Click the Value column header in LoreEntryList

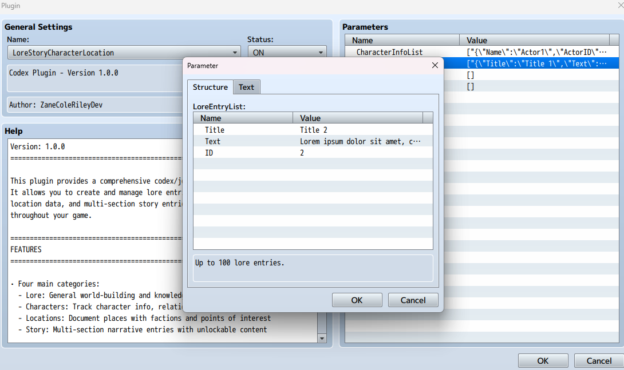pos(358,118)
